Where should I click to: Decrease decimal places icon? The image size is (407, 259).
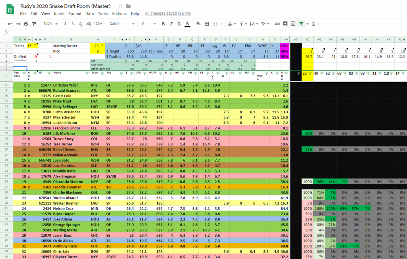click(81, 23)
